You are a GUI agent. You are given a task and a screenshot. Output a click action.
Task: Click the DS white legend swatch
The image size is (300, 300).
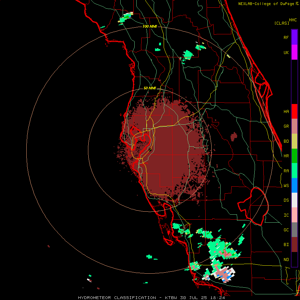[294, 200]
